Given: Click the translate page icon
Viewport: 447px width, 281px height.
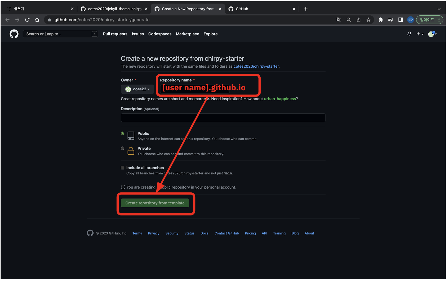Looking at the screenshot, I should tap(339, 20).
